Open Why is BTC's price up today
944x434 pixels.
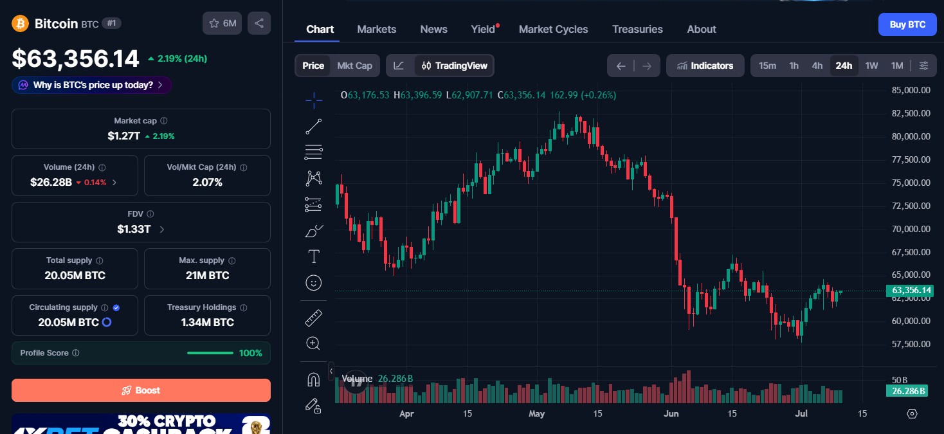(91, 85)
